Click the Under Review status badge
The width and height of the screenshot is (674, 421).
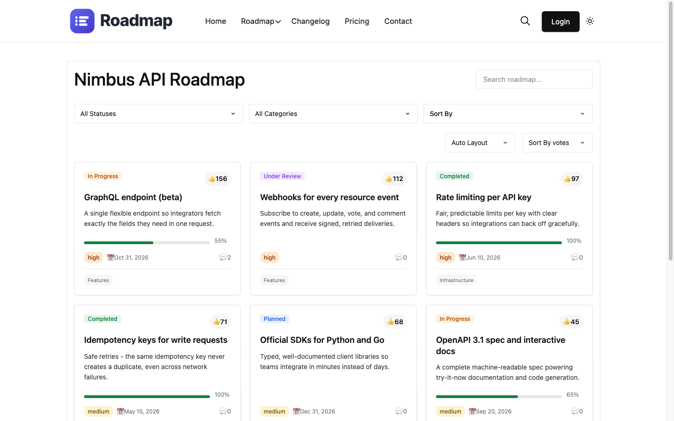click(282, 176)
